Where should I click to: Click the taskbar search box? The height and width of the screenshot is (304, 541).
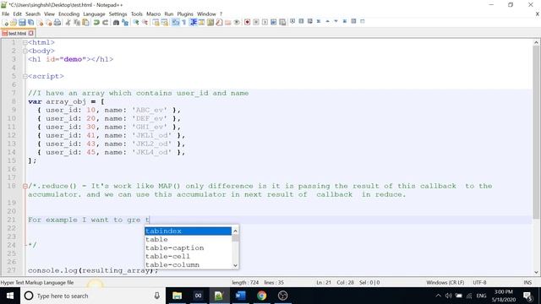coord(92,296)
